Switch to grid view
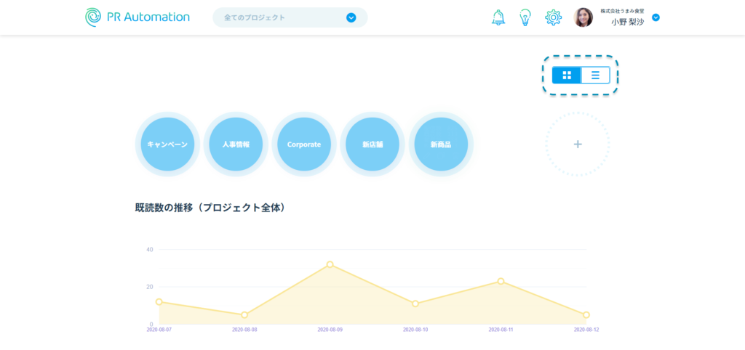Viewport: 745px width, 350px height. 567,75
